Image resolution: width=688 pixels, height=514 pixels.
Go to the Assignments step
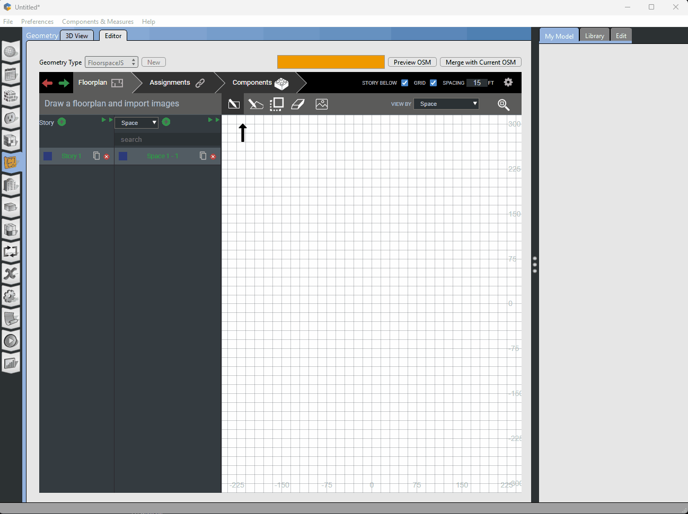point(177,83)
